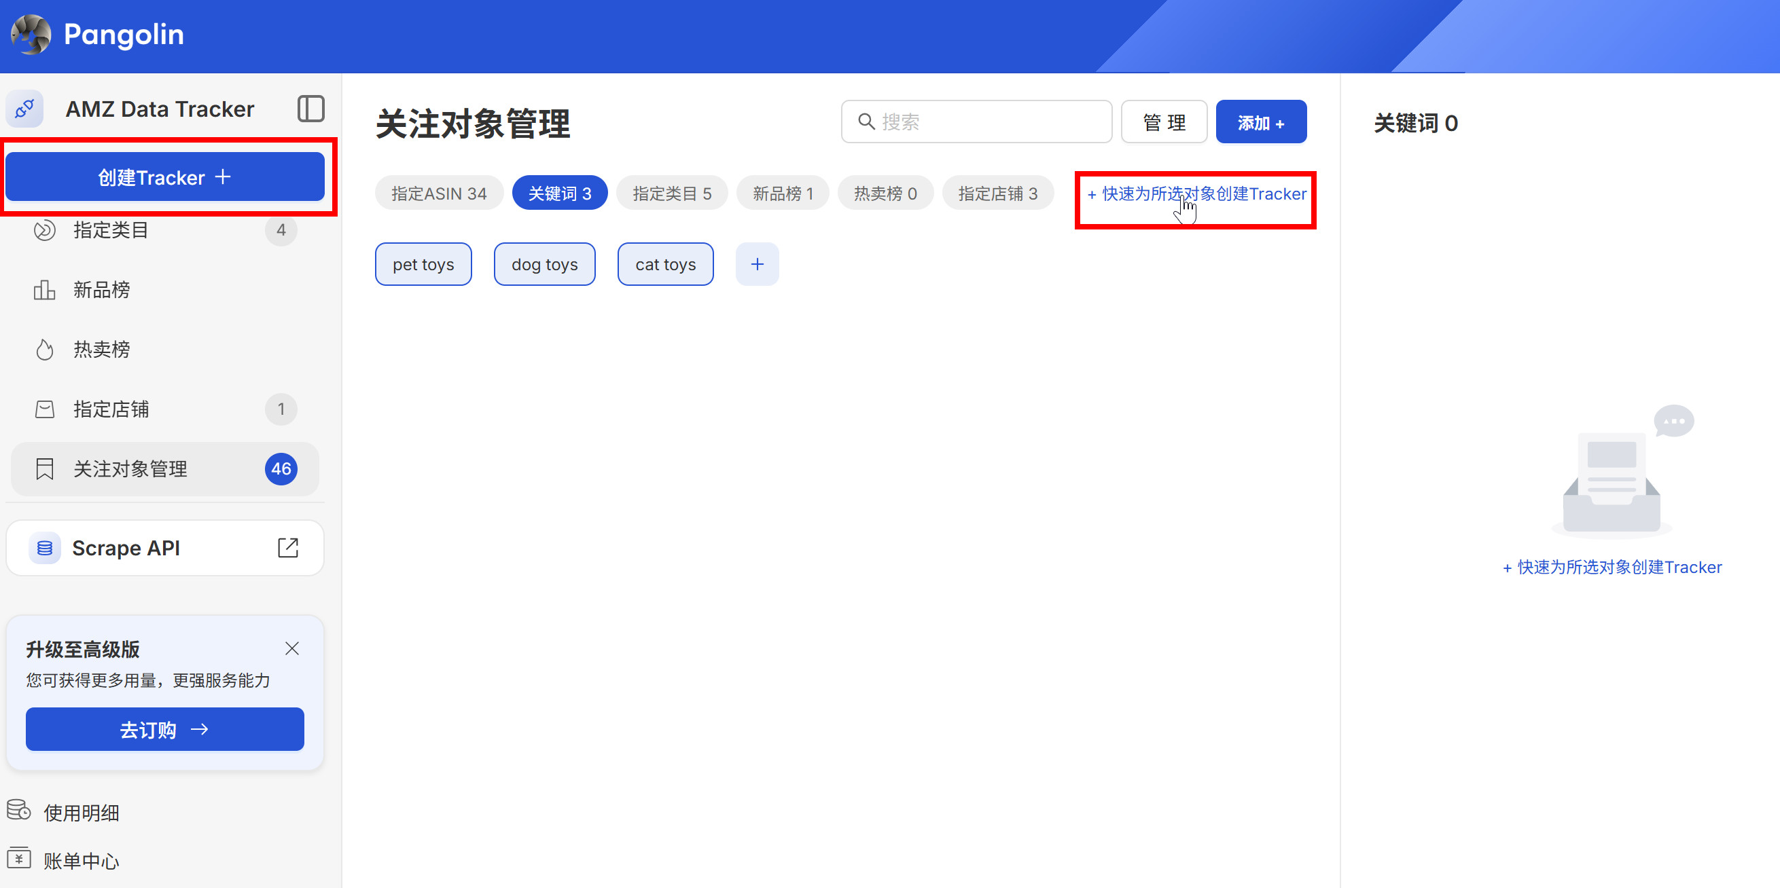Open 新品榜 from the sidebar
1780x888 pixels.
102,290
